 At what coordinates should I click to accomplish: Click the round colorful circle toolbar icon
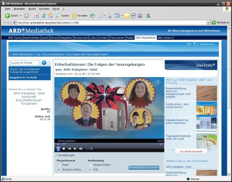133,16
